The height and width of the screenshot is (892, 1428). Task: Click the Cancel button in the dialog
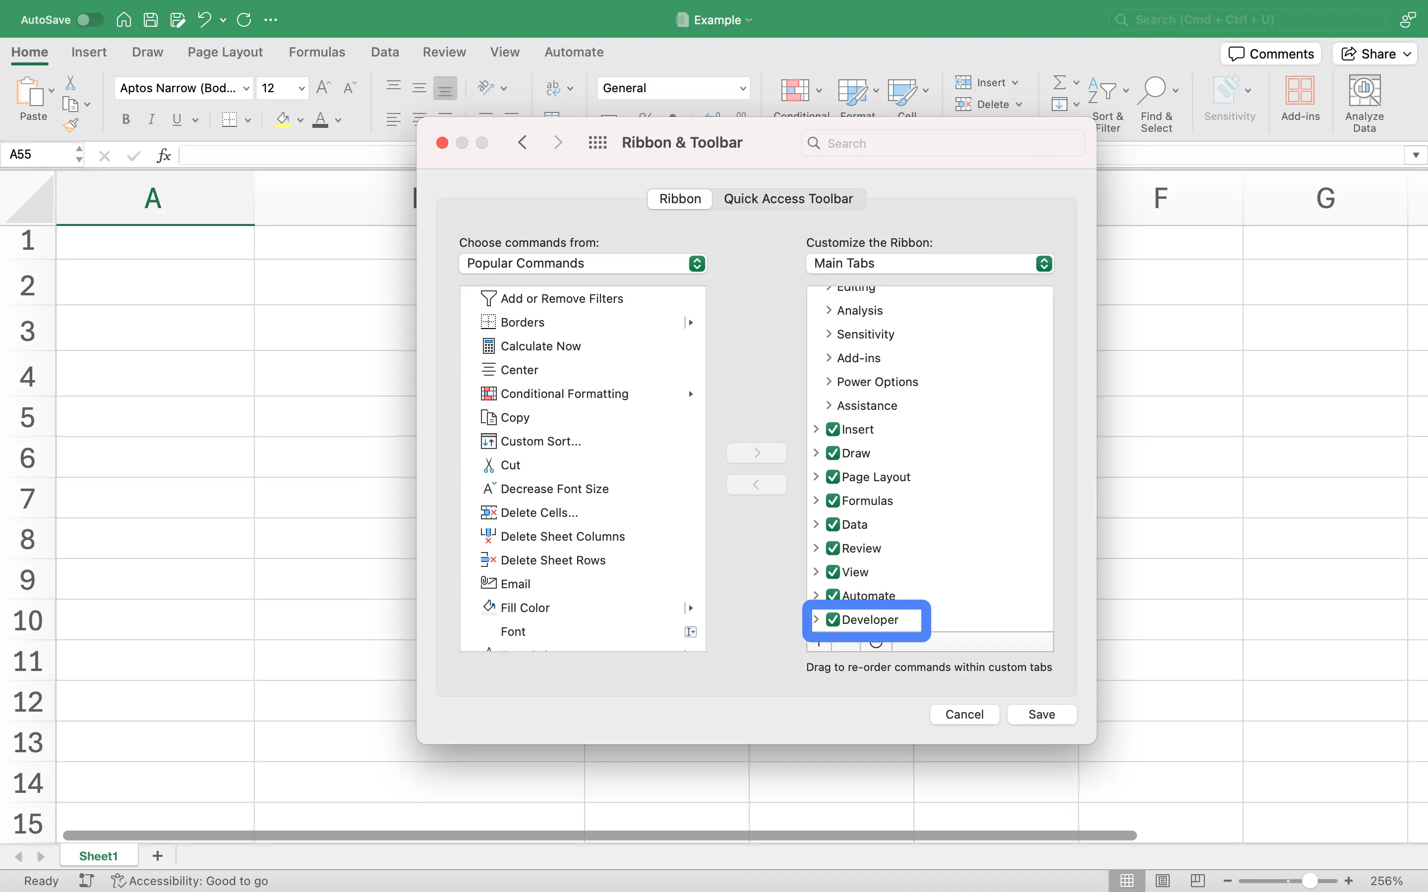(964, 715)
